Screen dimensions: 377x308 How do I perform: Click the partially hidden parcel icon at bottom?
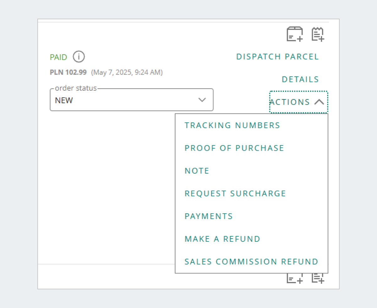(295, 278)
